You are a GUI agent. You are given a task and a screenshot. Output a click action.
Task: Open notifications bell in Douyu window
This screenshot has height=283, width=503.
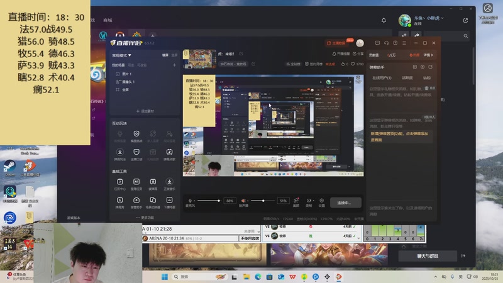(384, 21)
